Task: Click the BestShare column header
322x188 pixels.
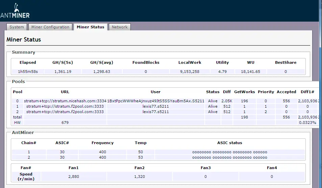Action: click(286, 62)
